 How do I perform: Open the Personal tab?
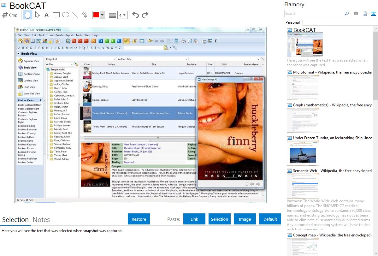pos(293,22)
